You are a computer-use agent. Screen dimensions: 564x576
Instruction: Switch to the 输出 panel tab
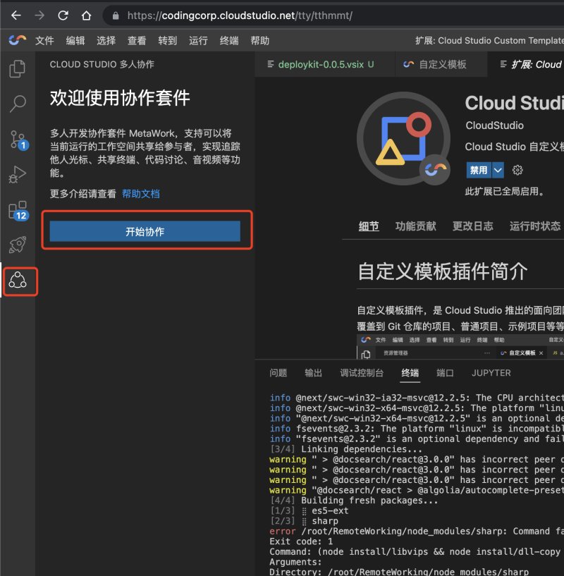coord(314,373)
